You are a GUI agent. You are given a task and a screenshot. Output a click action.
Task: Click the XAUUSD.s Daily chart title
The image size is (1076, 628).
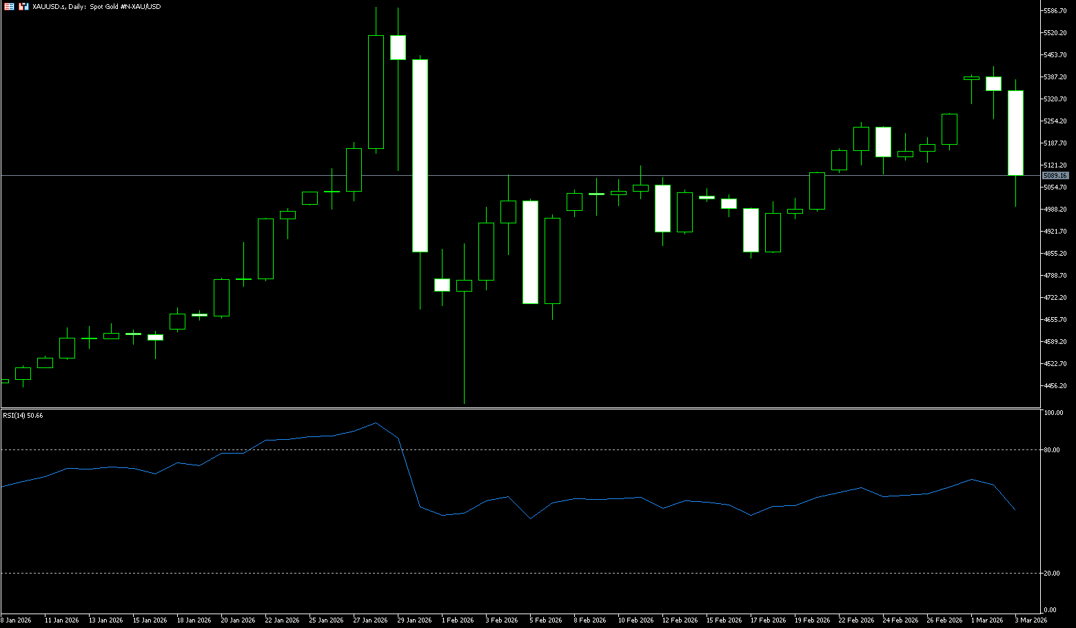click(x=97, y=6)
